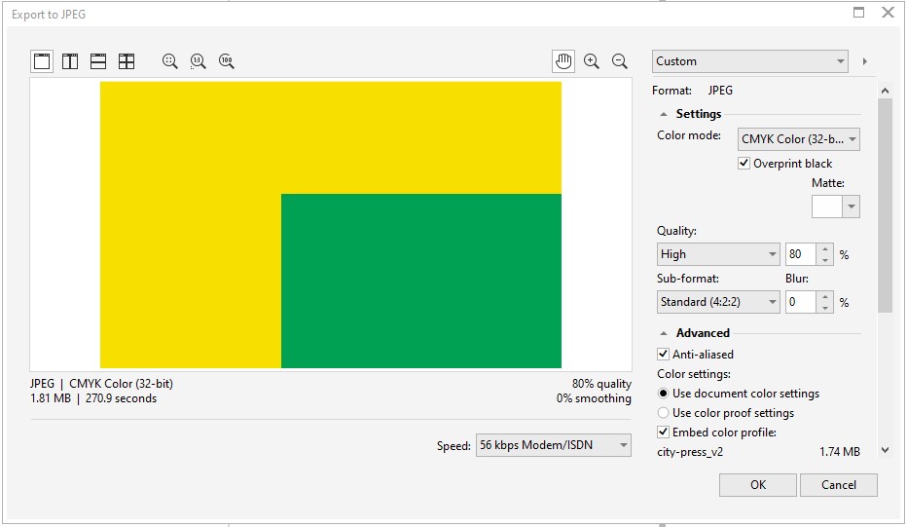Select Use color proof settings option
Viewport: 907px width, 527px height.
tap(664, 413)
